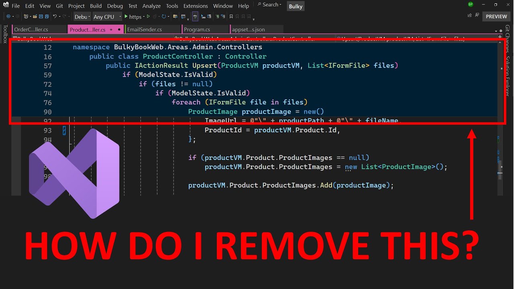Viewport: 514px width, 289px height.
Task: Open the Window menu
Action: point(223,6)
